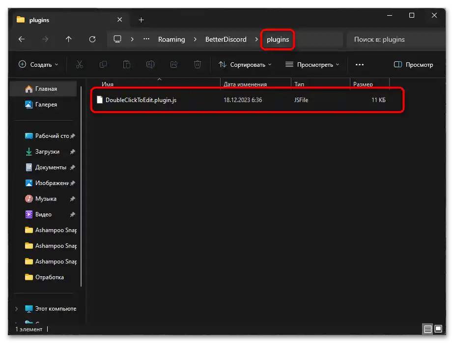Viewport: 454px width, 343px height.
Task: Click the pin icon next to Загрузки
Action: click(x=72, y=152)
